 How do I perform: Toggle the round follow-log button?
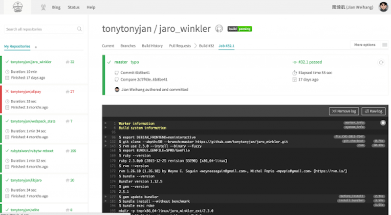[x=383, y=123]
